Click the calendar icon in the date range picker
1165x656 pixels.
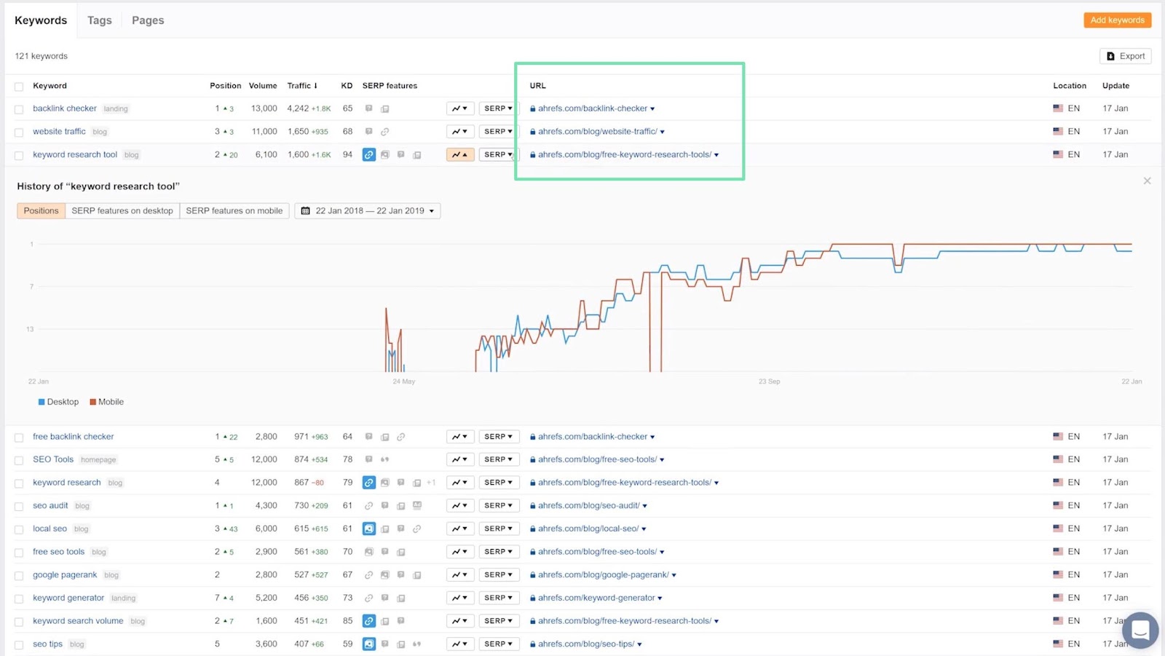(x=306, y=211)
